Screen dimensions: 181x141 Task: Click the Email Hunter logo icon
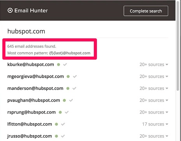click(10, 10)
